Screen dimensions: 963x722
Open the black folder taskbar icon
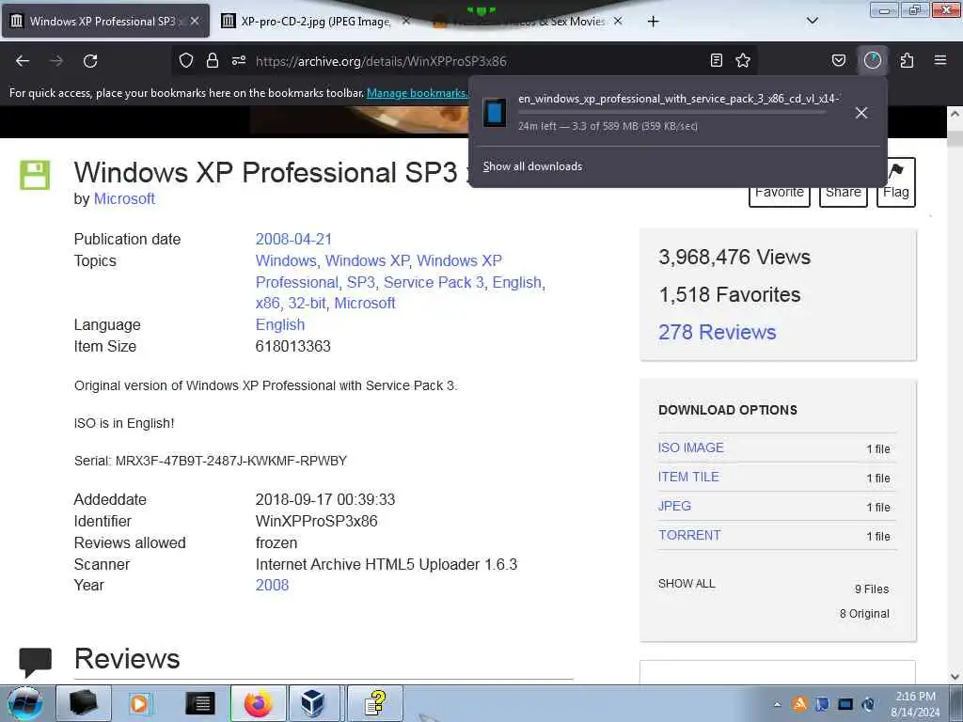pyautogui.click(x=84, y=703)
